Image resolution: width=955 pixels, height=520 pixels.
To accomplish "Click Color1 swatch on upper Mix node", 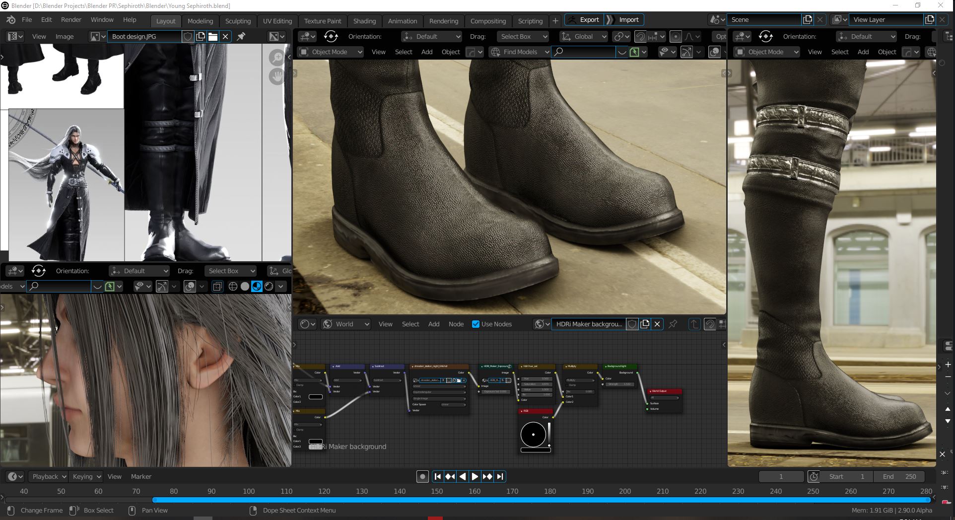I will [x=316, y=396].
